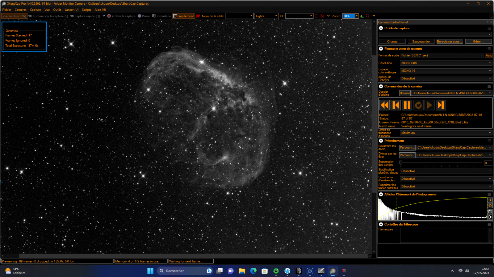Click the red reticule icon beside FX dropdown
Screen dimensions: 494x277
(x=316, y=16)
